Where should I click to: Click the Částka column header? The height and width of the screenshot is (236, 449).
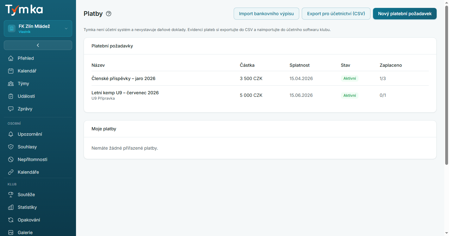247,65
